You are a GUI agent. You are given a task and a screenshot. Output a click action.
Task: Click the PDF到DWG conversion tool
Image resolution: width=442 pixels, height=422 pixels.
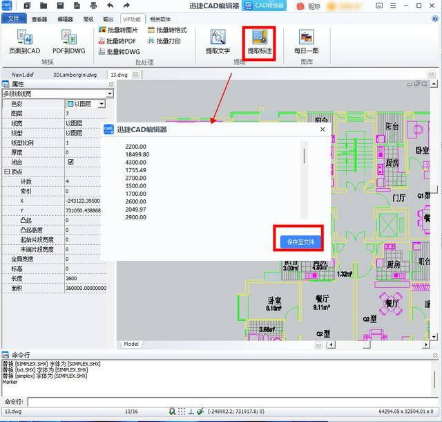pyautogui.click(x=69, y=42)
